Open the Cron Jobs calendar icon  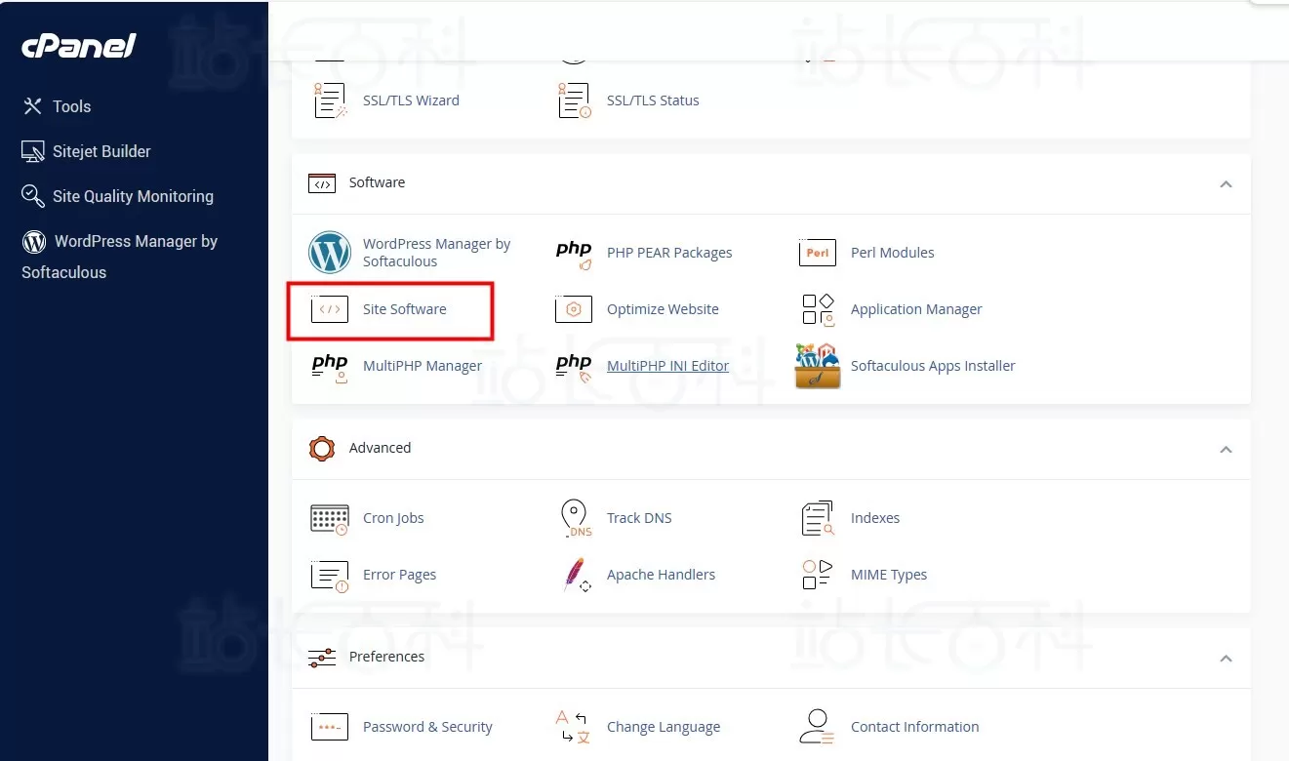330,518
